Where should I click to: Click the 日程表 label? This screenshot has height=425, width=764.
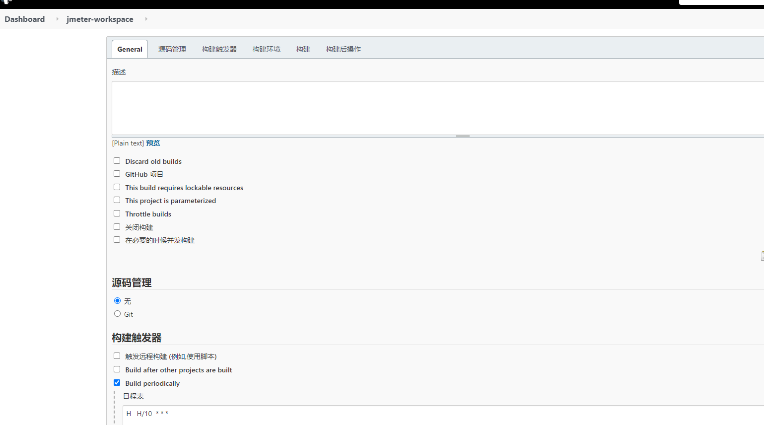point(134,396)
